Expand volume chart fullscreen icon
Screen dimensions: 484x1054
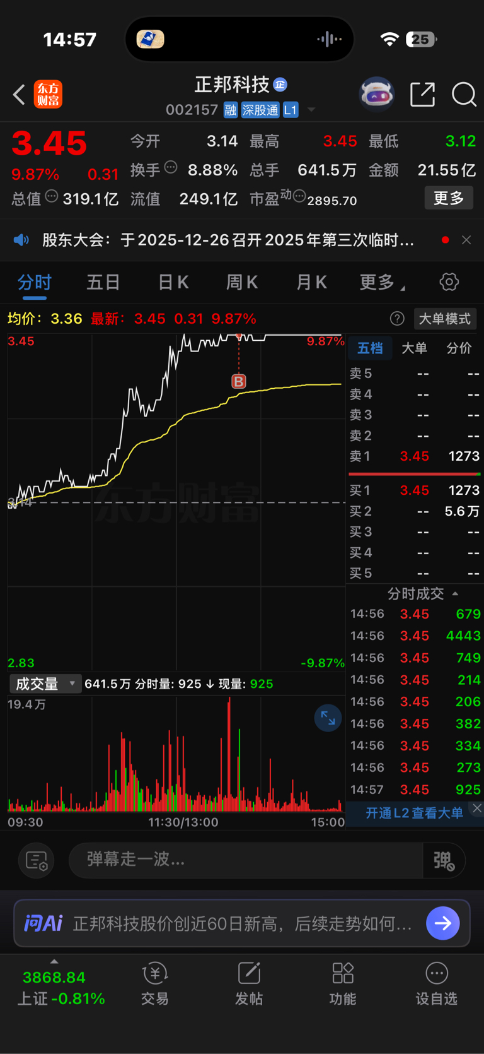[328, 718]
